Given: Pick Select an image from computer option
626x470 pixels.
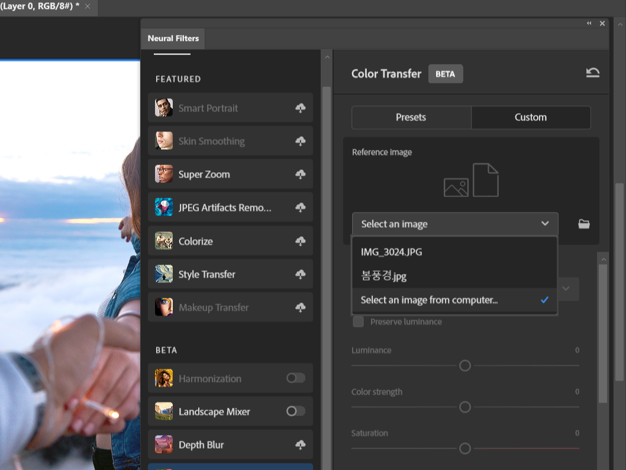Looking at the screenshot, I should [x=454, y=300].
